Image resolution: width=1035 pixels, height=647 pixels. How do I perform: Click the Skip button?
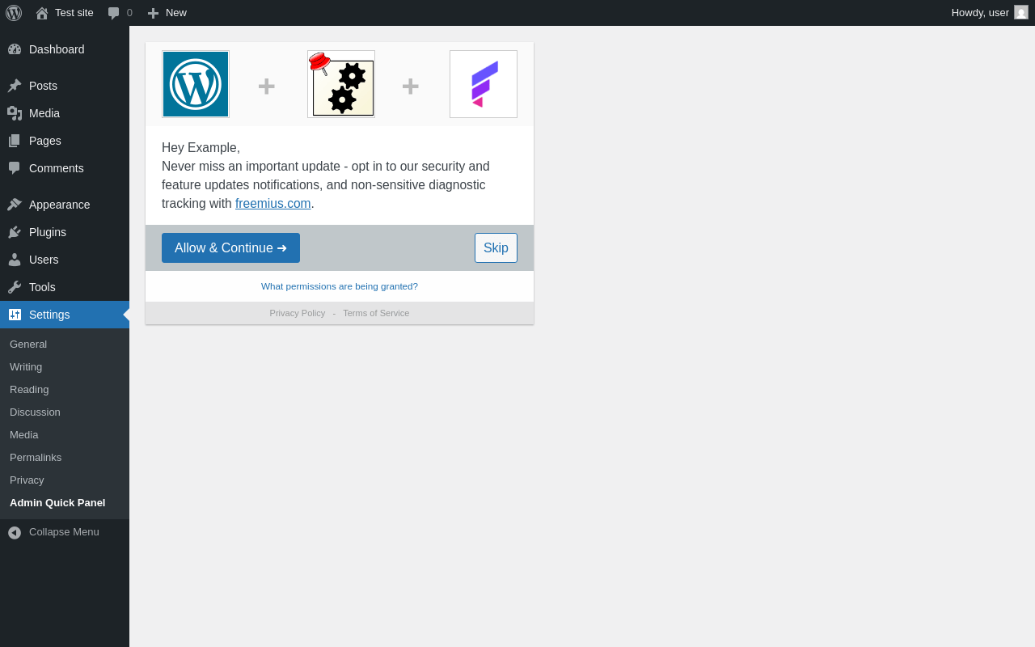(496, 248)
